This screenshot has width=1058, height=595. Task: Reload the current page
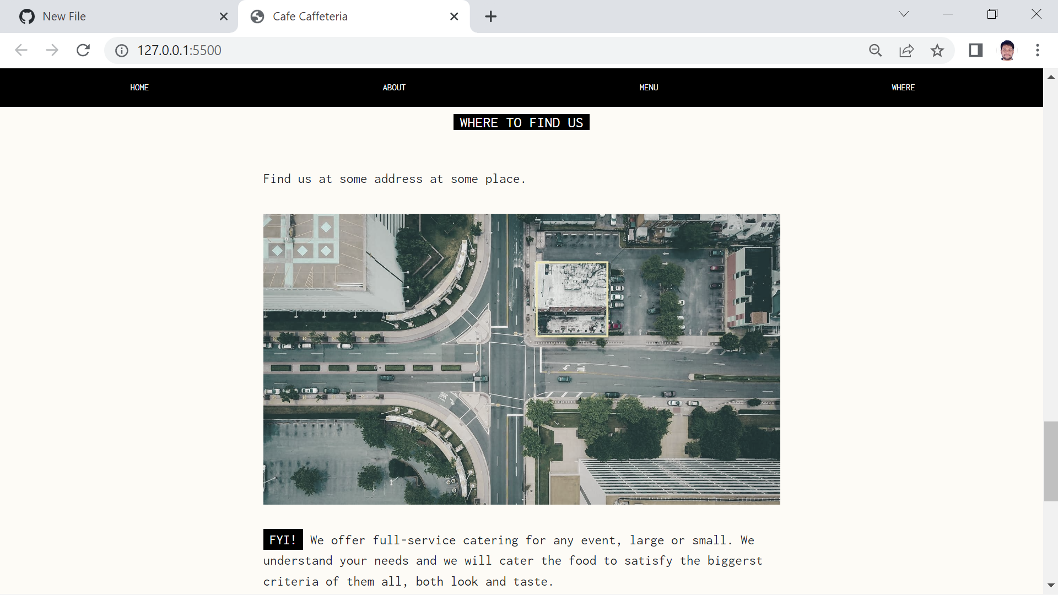coord(83,50)
